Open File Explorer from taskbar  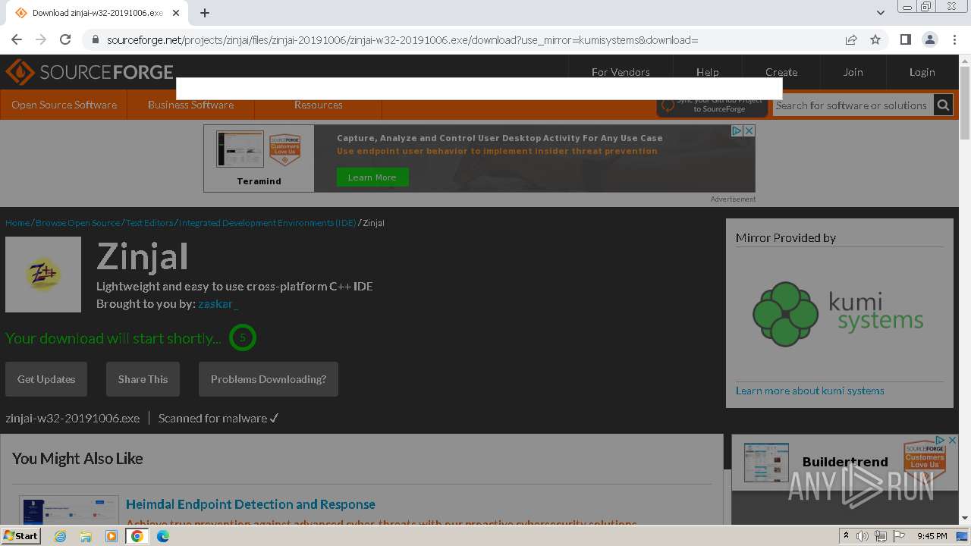click(86, 536)
